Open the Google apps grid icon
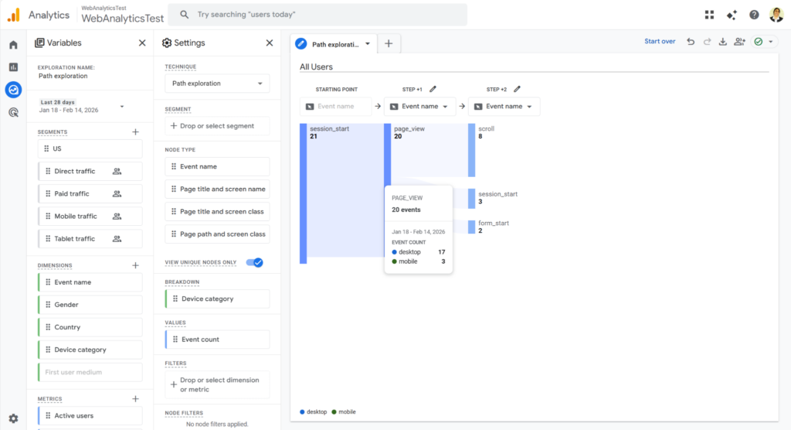Image resolution: width=791 pixels, height=430 pixels. (x=710, y=15)
